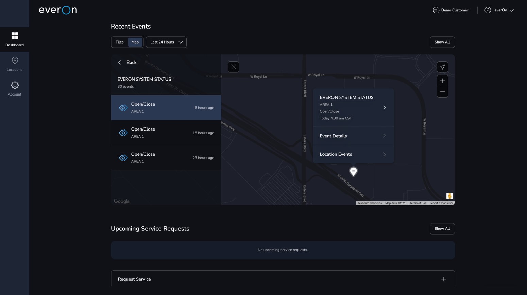This screenshot has height=295, width=527.
Task: Click the Demo Customer globe icon
Action: pyautogui.click(x=436, y=10)
